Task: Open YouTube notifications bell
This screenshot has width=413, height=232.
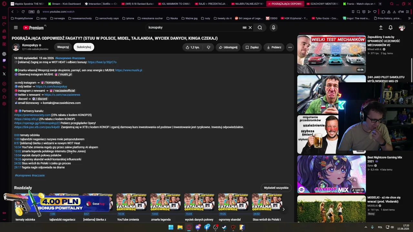Action: [x=390, y=28]
